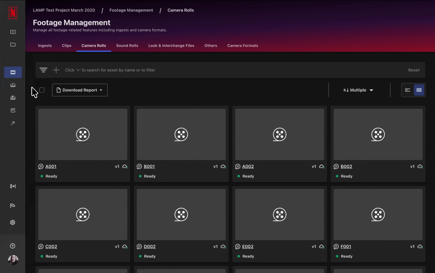Viewport: 435px width, 273px height.
Task: Click the Reset filter button
Action: point(414,70)
